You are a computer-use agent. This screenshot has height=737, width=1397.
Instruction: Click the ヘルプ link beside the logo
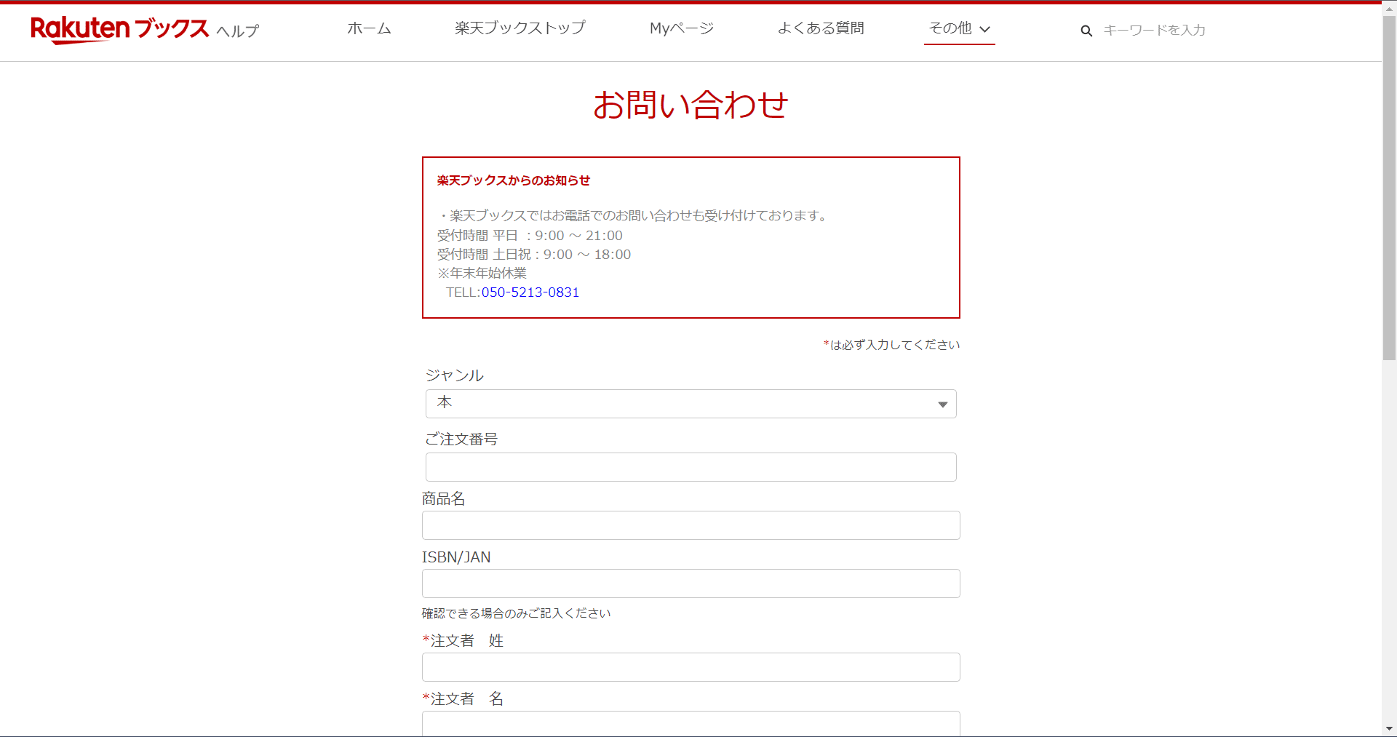[236, 31]
